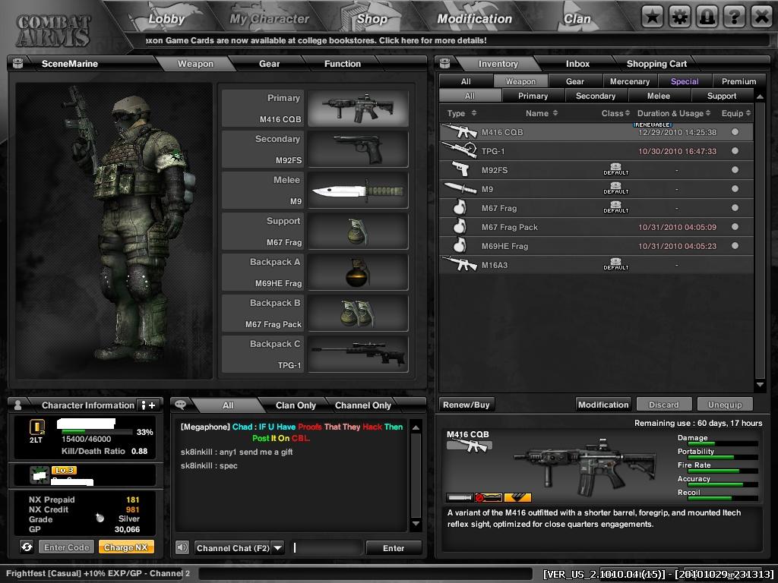778x583 pixels.
Task: Click the Enter Code button
Action: click(67, 547)
